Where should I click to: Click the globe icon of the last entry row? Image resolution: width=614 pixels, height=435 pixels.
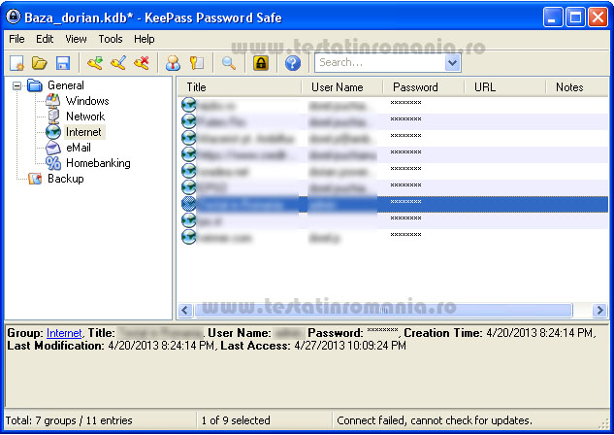(189, 237)
